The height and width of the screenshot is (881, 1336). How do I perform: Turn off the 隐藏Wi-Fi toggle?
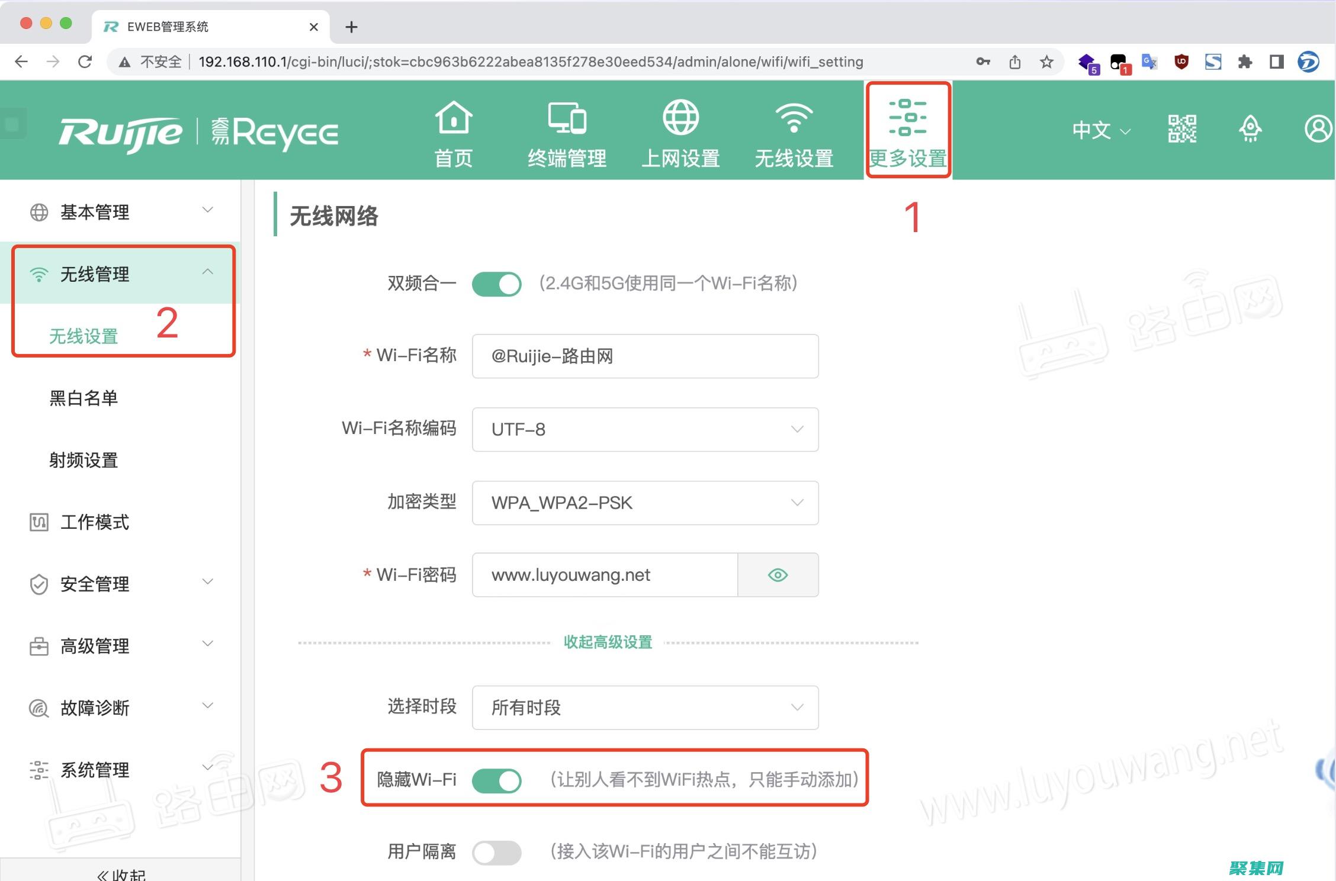498,781
